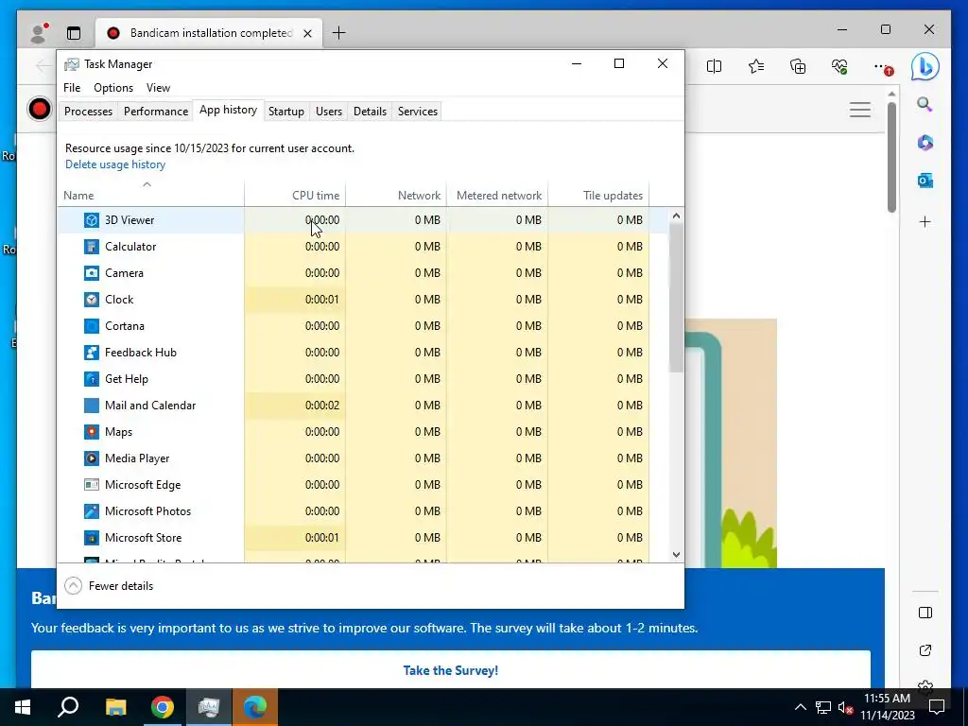Image resolution: width=968 pixels, height=726 pixels.
Task: Click the Cortana circle icon
Action: click(x=92, y=326)
